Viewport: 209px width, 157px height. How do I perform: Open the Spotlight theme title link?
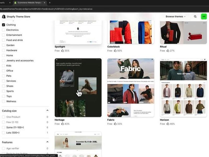coord(60,47)
